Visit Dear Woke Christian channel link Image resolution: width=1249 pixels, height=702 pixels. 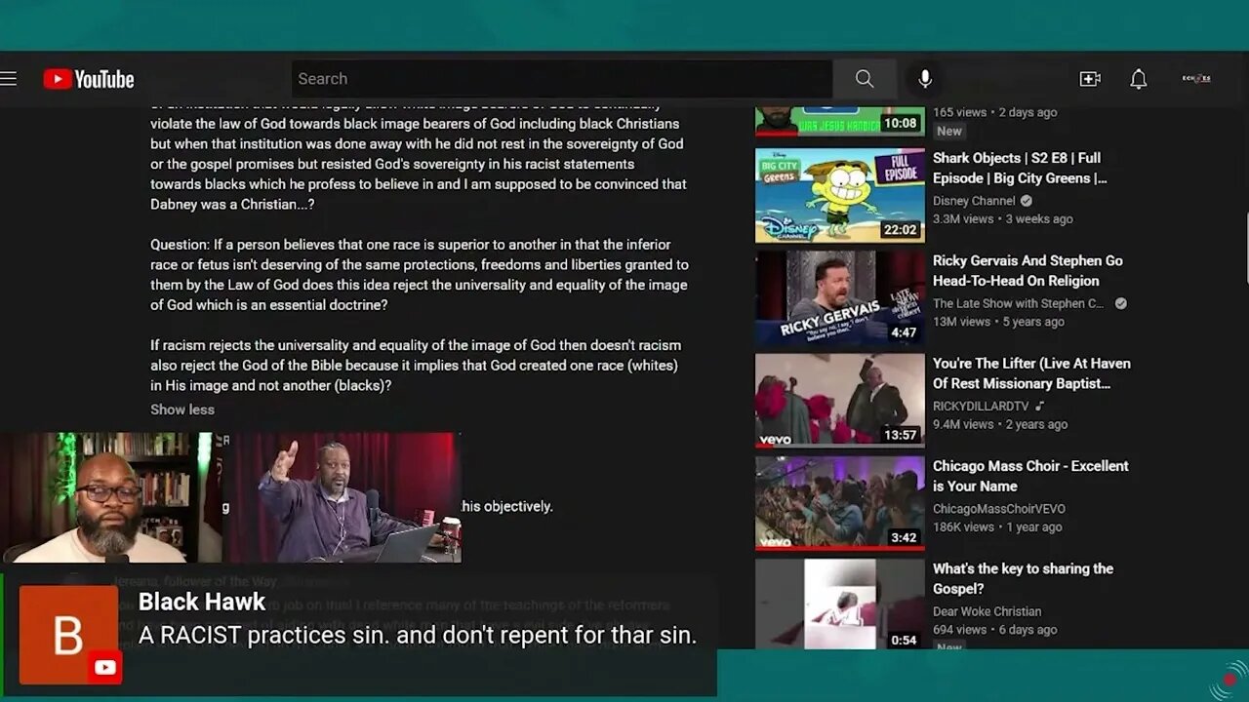tap(987, 611)
